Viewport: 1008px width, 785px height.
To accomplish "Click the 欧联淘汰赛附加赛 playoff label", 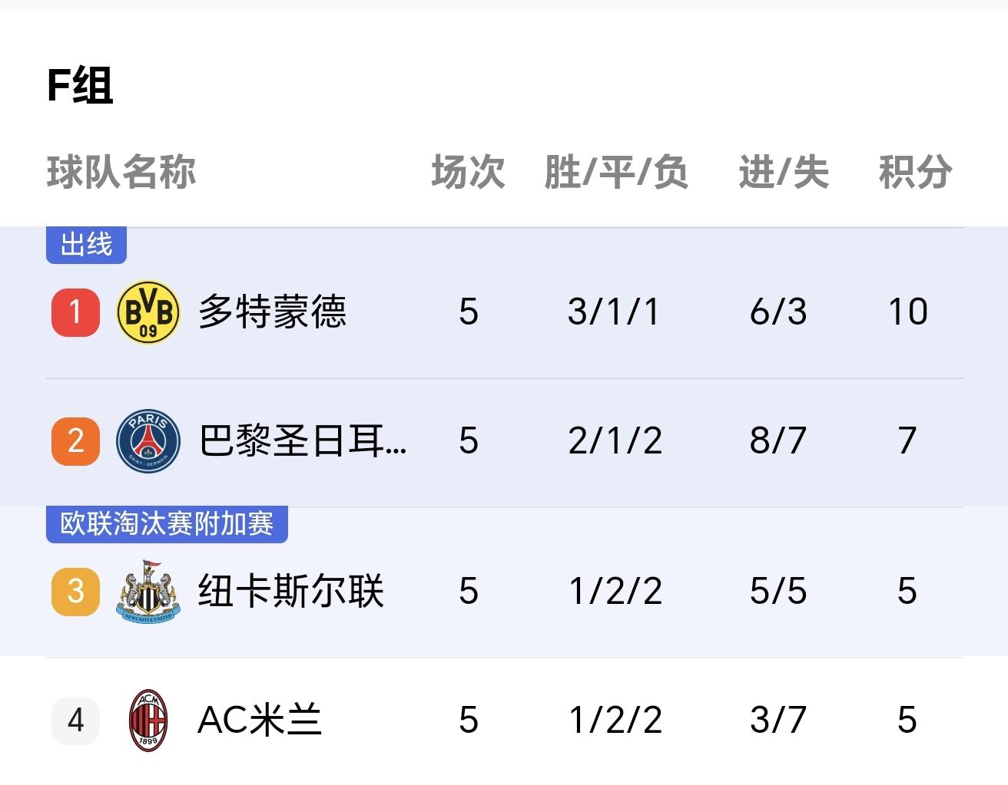I will click(x=167, y=523).
